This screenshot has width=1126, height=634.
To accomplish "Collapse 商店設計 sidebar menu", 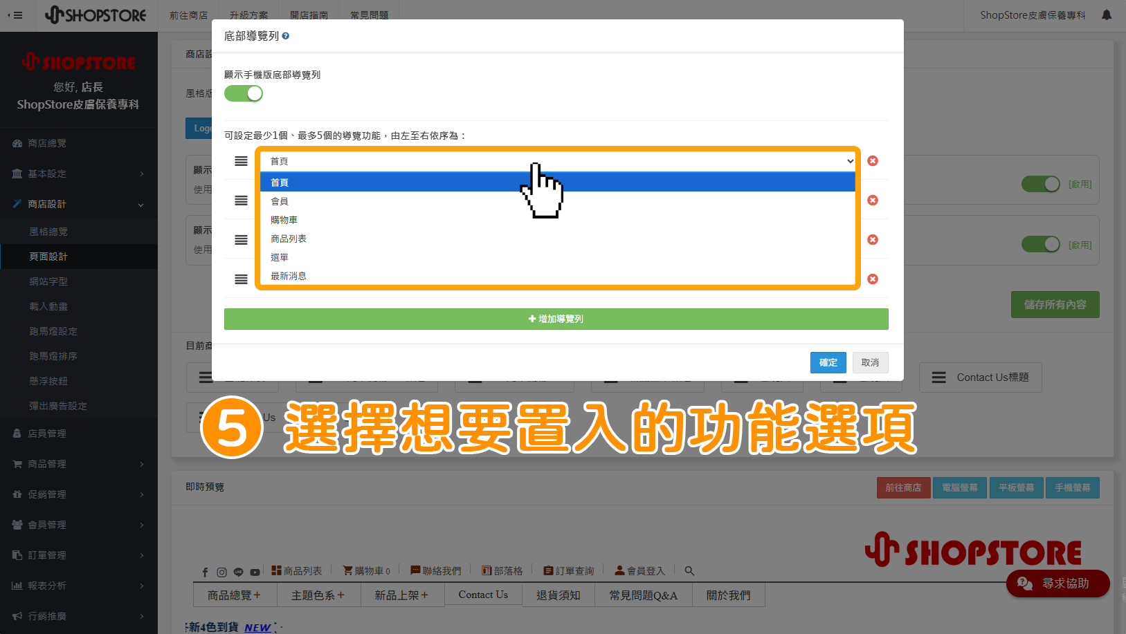I will (79, 204).
